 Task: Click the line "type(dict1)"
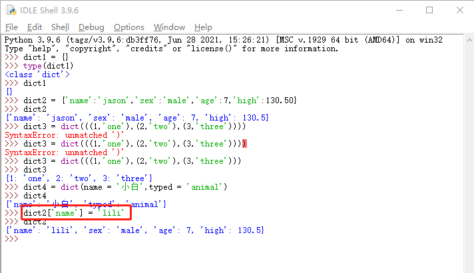49,66
